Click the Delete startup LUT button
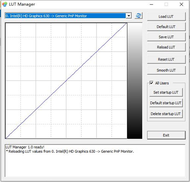 tap(166, 114)
